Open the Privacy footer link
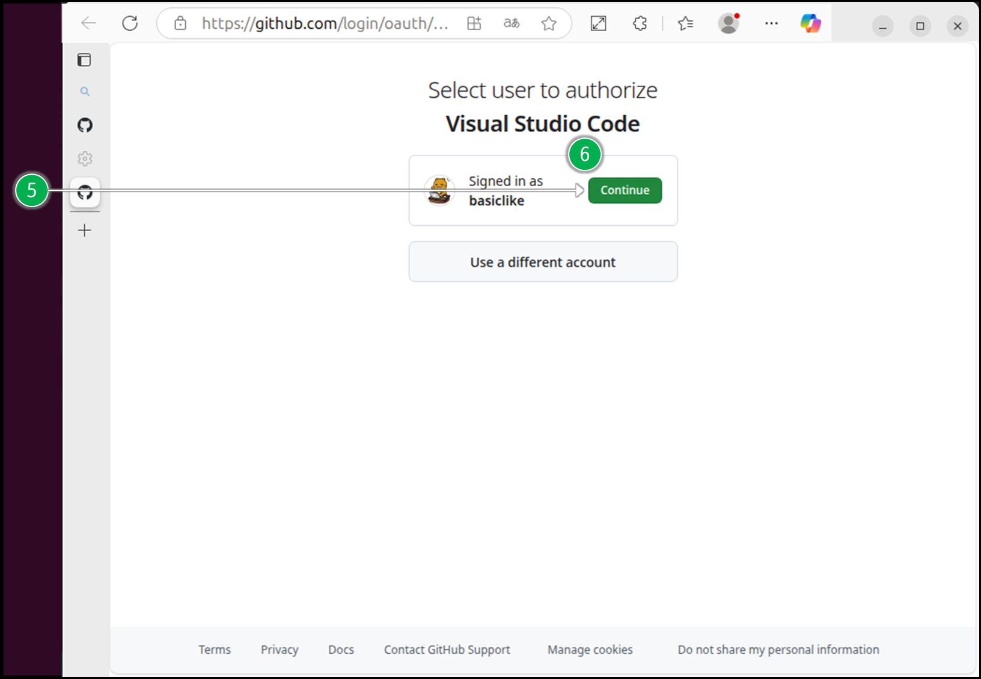981x679 pixels. click(280, 650)
